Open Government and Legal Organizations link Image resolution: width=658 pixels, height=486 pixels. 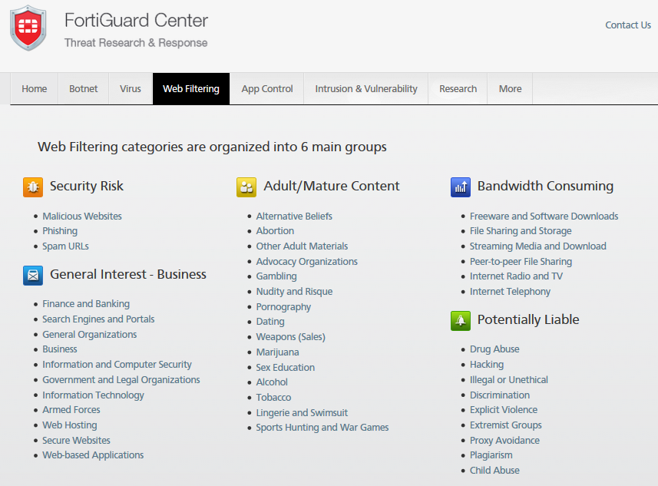[121, 380]
